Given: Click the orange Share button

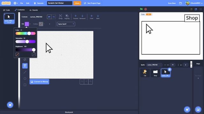Looking at the screenshot, I should 77,3.
